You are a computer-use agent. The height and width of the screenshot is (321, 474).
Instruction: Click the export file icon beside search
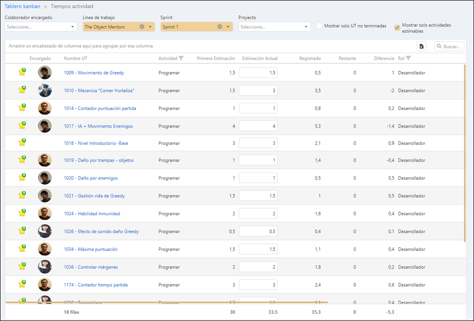[x=421, y=46]
